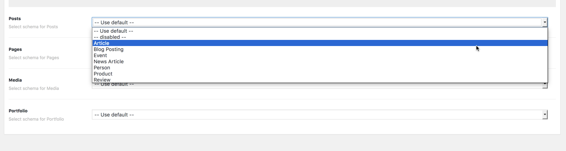The height and width of the screenshot is (151, 566).
Task: Click the Portfolio field label
Action: tap(18, 111)
